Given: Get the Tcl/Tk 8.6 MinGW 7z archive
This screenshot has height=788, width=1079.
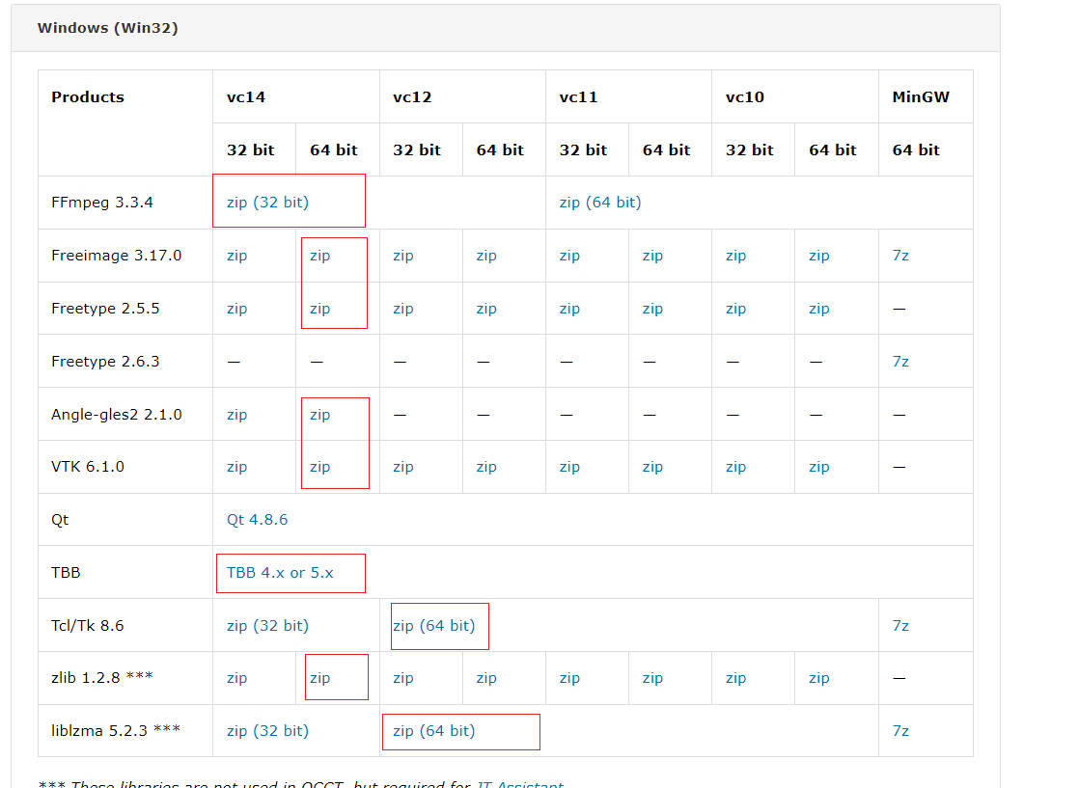Looking at the screenshot, I should pyautogui.click(x=900, y=626).
